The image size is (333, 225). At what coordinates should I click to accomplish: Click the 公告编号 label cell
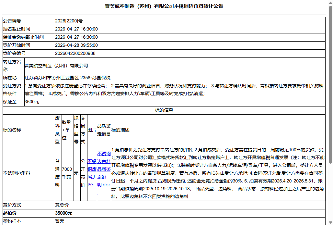pos(29,21)
